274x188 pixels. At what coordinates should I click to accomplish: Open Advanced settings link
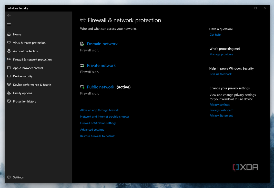click(92, 130)
